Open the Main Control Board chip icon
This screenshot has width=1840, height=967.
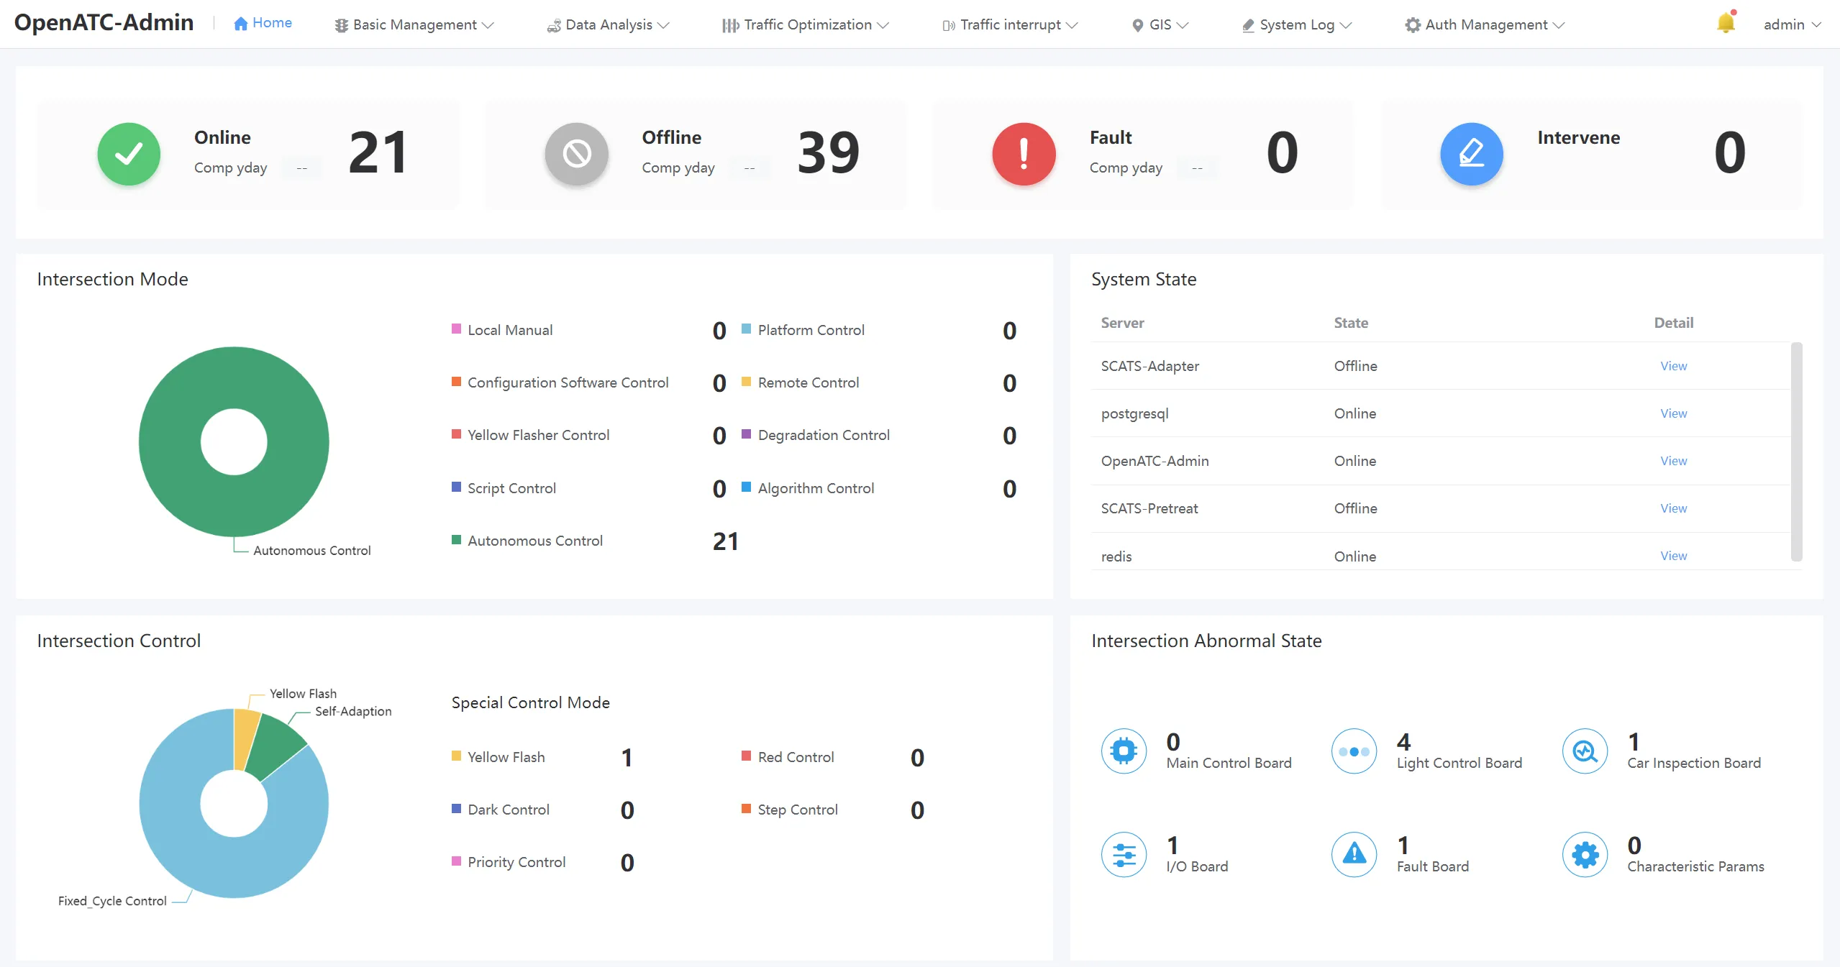(1124, 751)
